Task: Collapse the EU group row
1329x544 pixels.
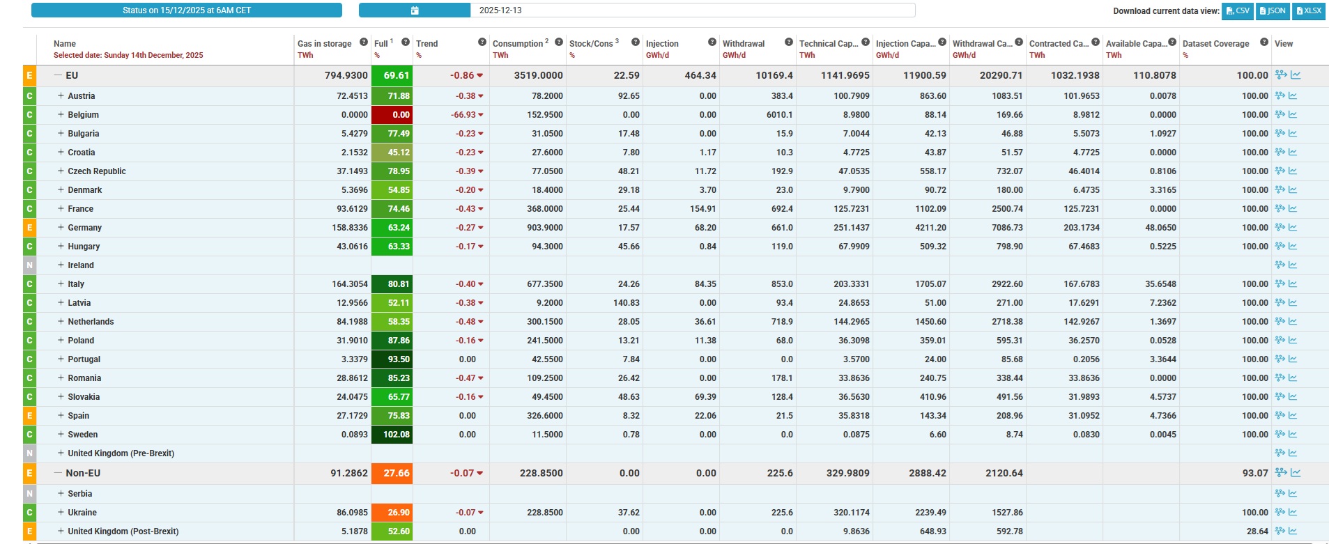Action: [x=59, y=75]
